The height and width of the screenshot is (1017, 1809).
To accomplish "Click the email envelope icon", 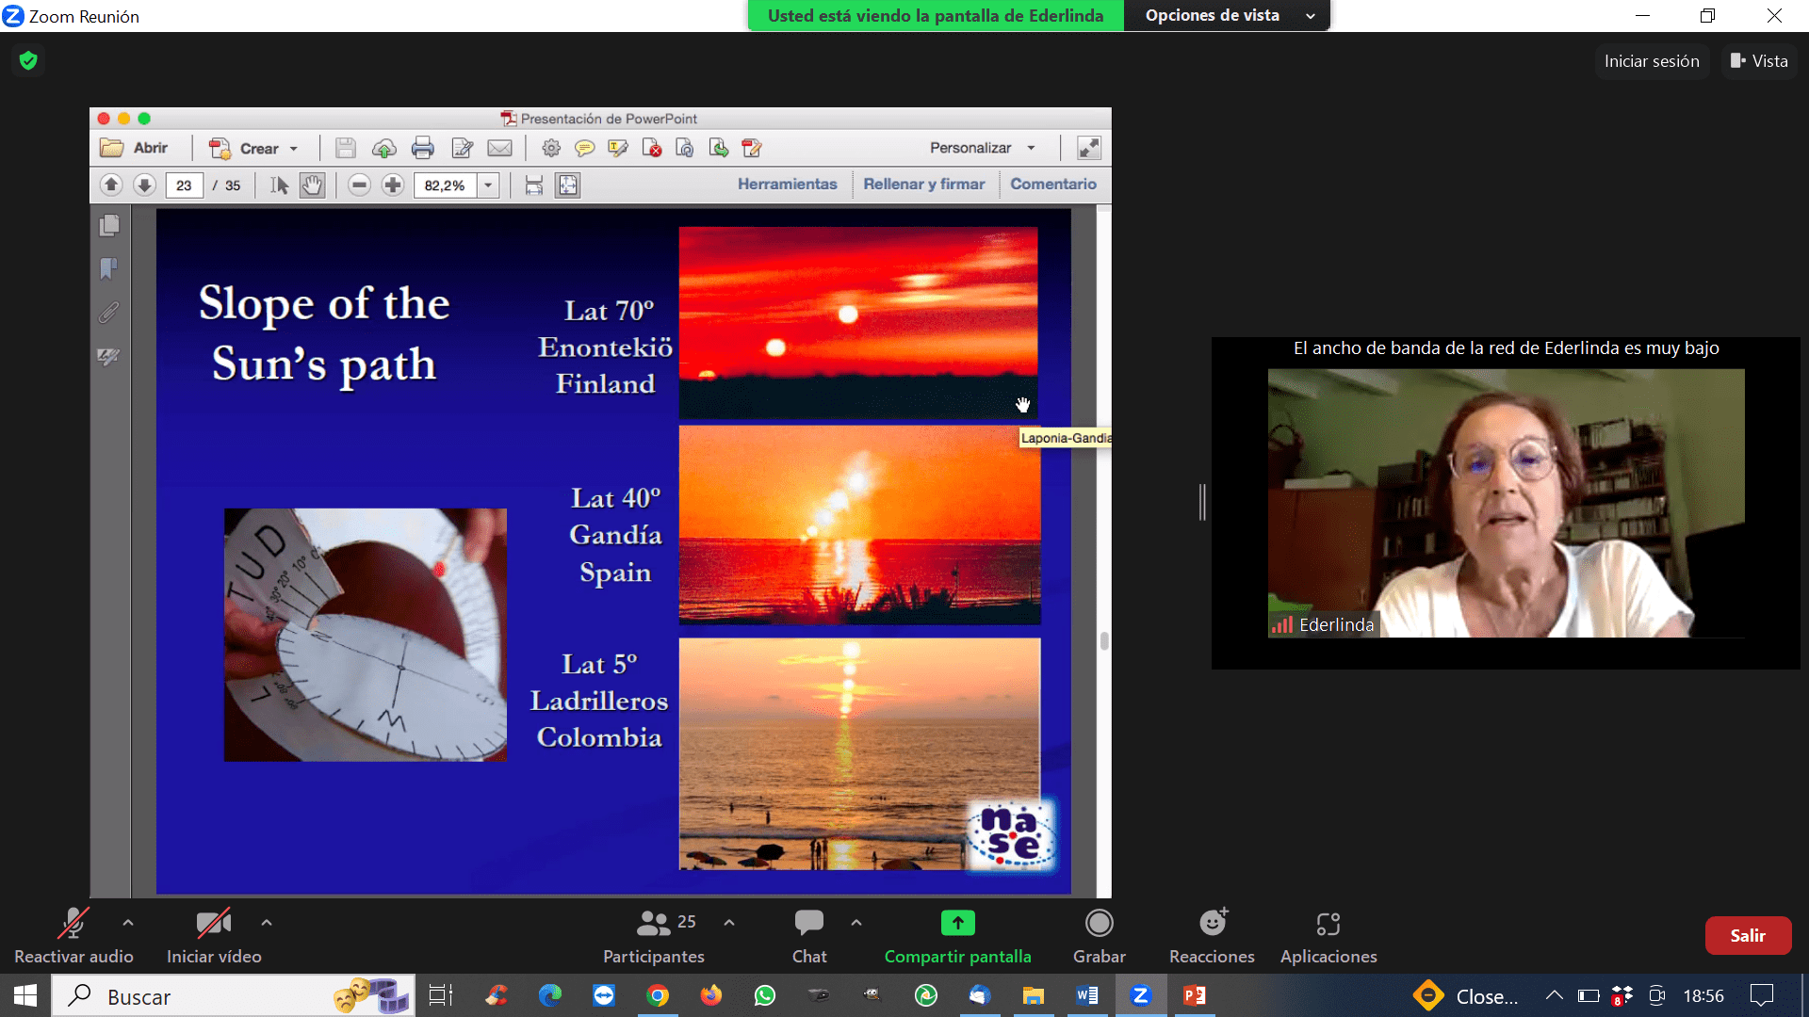I will [x=499, y=148].
